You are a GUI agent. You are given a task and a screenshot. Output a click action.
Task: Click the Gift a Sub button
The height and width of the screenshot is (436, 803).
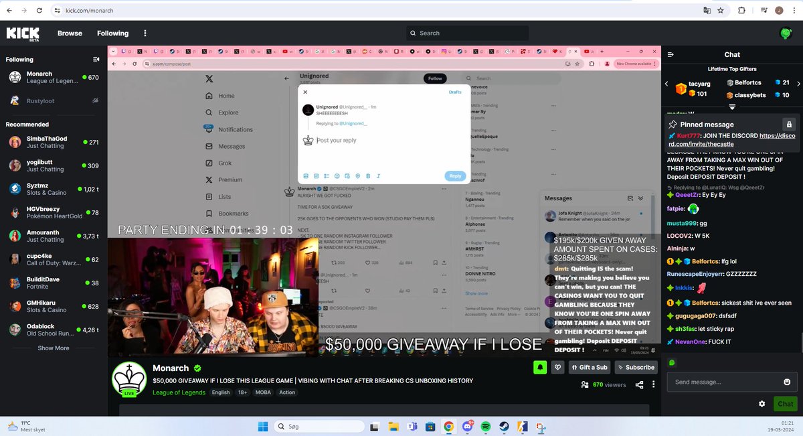click(590, 367)
